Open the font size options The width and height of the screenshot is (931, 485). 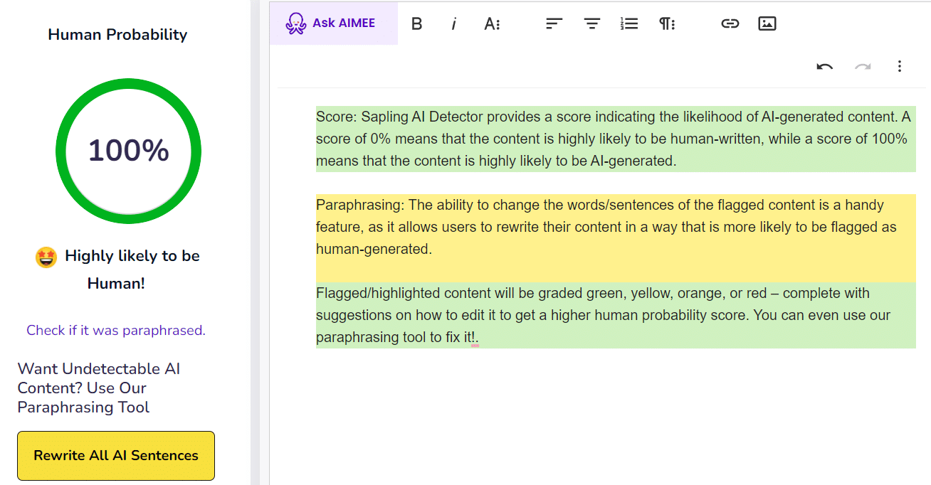(x=493, y=23)
